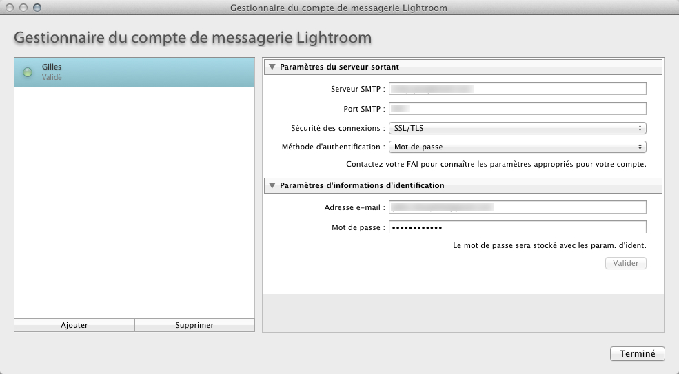
Task: Open the Méthode d'authentification dropdown
Action: [x=518, y=147]
